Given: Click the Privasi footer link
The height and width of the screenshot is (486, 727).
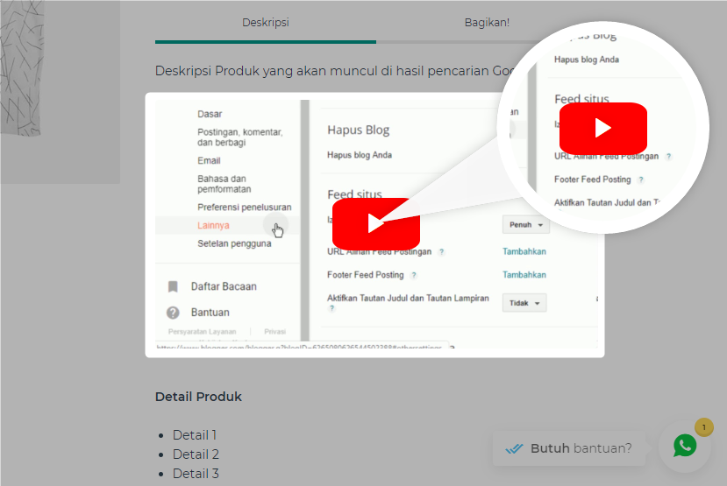Looking at the screenshot, I should click(x=275, y=331).
